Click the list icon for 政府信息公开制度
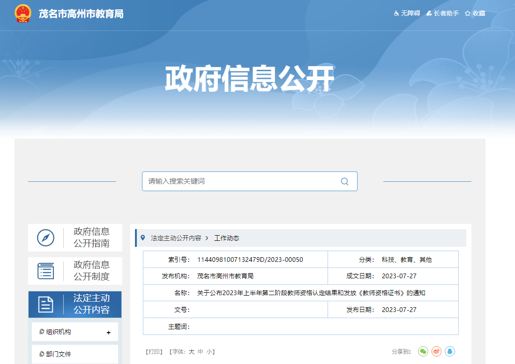 point(46,271)
